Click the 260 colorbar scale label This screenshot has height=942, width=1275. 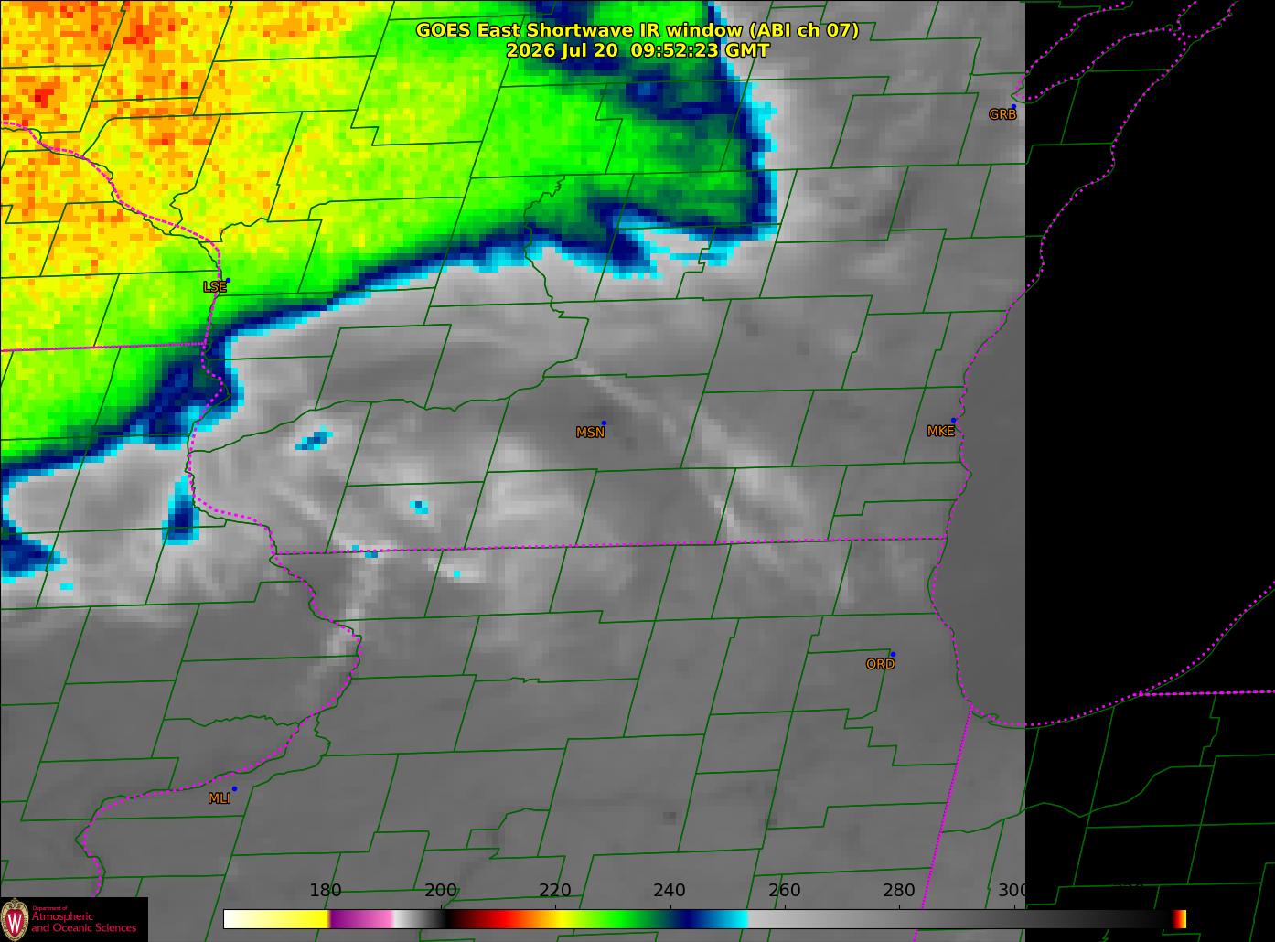pyautogui.click(x=784, y=891)
